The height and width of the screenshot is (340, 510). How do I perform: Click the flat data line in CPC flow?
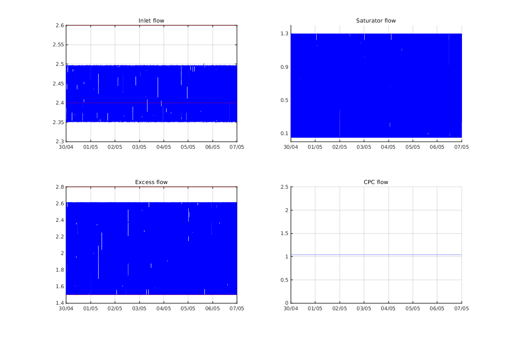coord(376,255)
